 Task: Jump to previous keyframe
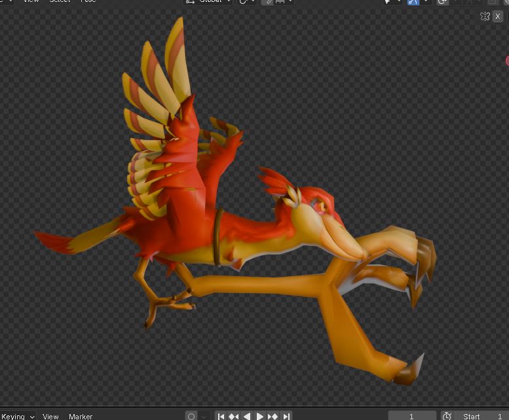(x=234, y=416)
